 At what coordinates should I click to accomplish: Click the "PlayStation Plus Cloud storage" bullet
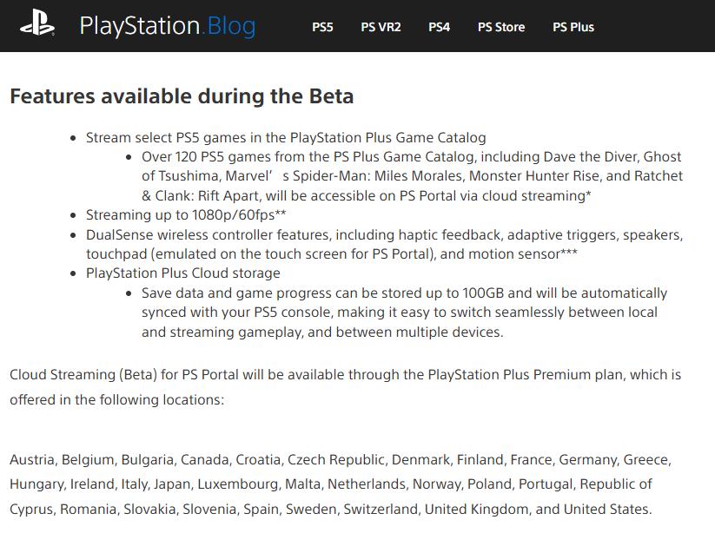point(182,273)
